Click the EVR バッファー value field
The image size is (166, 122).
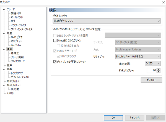pos(152,70)
